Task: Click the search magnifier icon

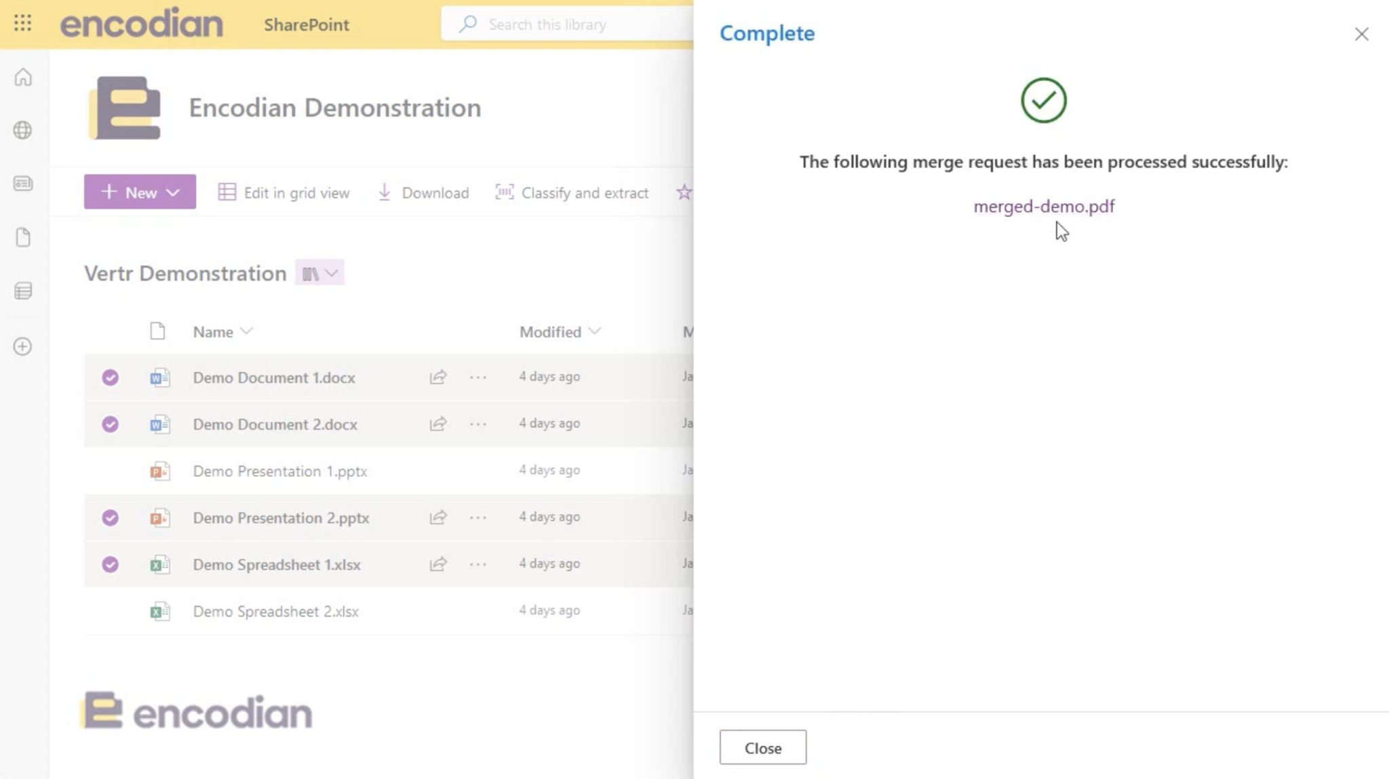Action: (x=468, y=24)
